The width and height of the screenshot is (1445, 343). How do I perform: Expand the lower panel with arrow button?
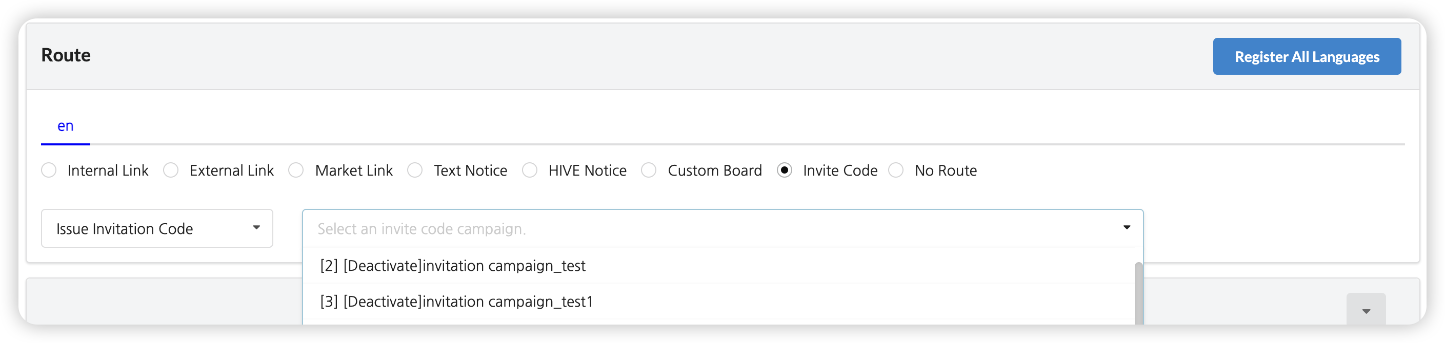[x=1366, y=311]
